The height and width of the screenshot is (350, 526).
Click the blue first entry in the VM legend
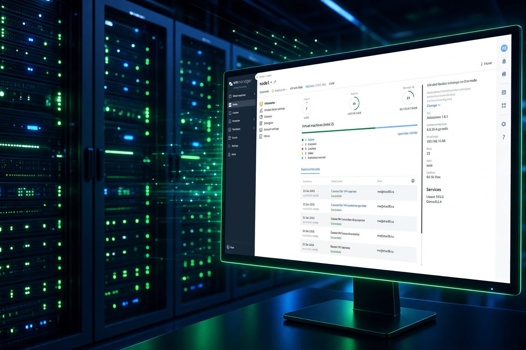pyautogui.click(x=311, y=140)
